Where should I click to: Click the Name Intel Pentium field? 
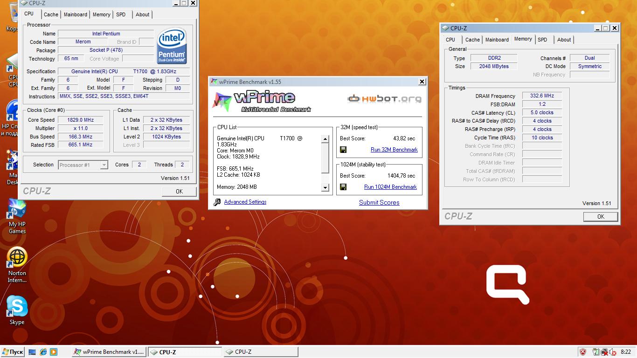tap(106, 34)
